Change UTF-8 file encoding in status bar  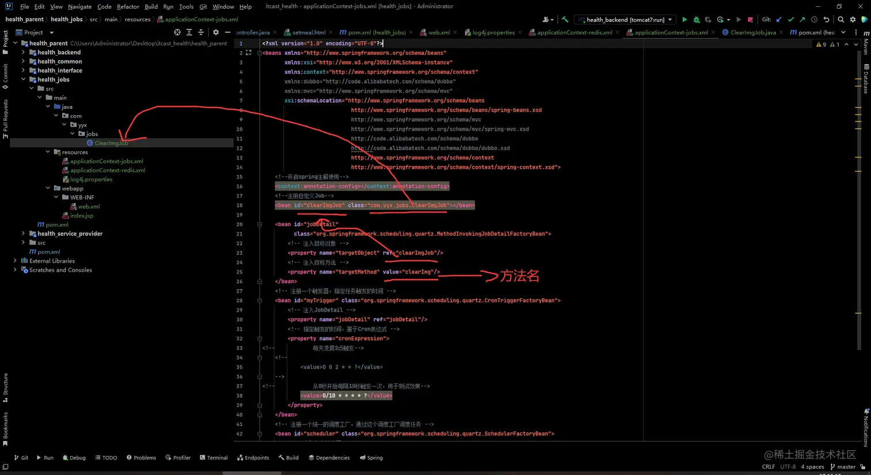pos(787,467)
